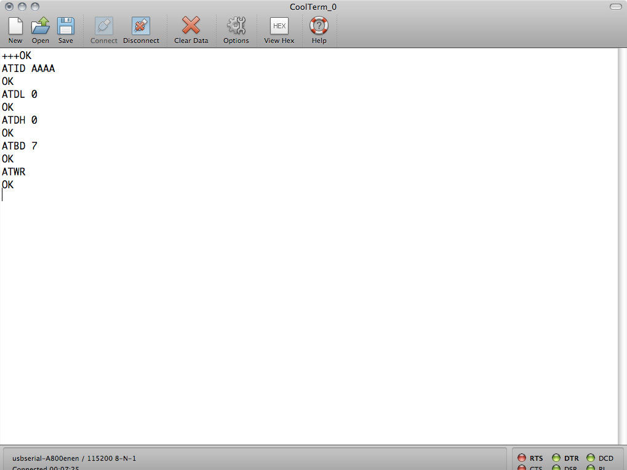Open the Options gear settings
This screenshot has height=470, width=627.
pos(236,30)
